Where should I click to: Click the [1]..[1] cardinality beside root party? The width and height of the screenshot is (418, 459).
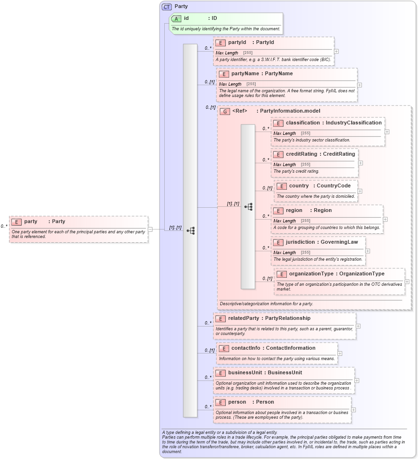[175, 228]
